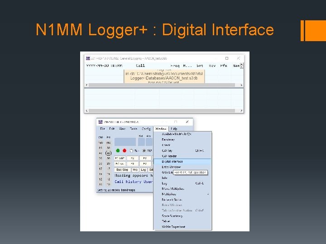Screen dimensions: 326x244
Task: Click the red LED indicator in Entry Window
Action: [x=125, y=150]
